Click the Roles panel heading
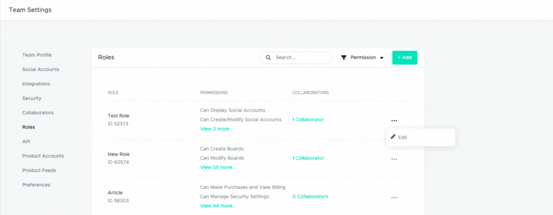 coord(106,58)
